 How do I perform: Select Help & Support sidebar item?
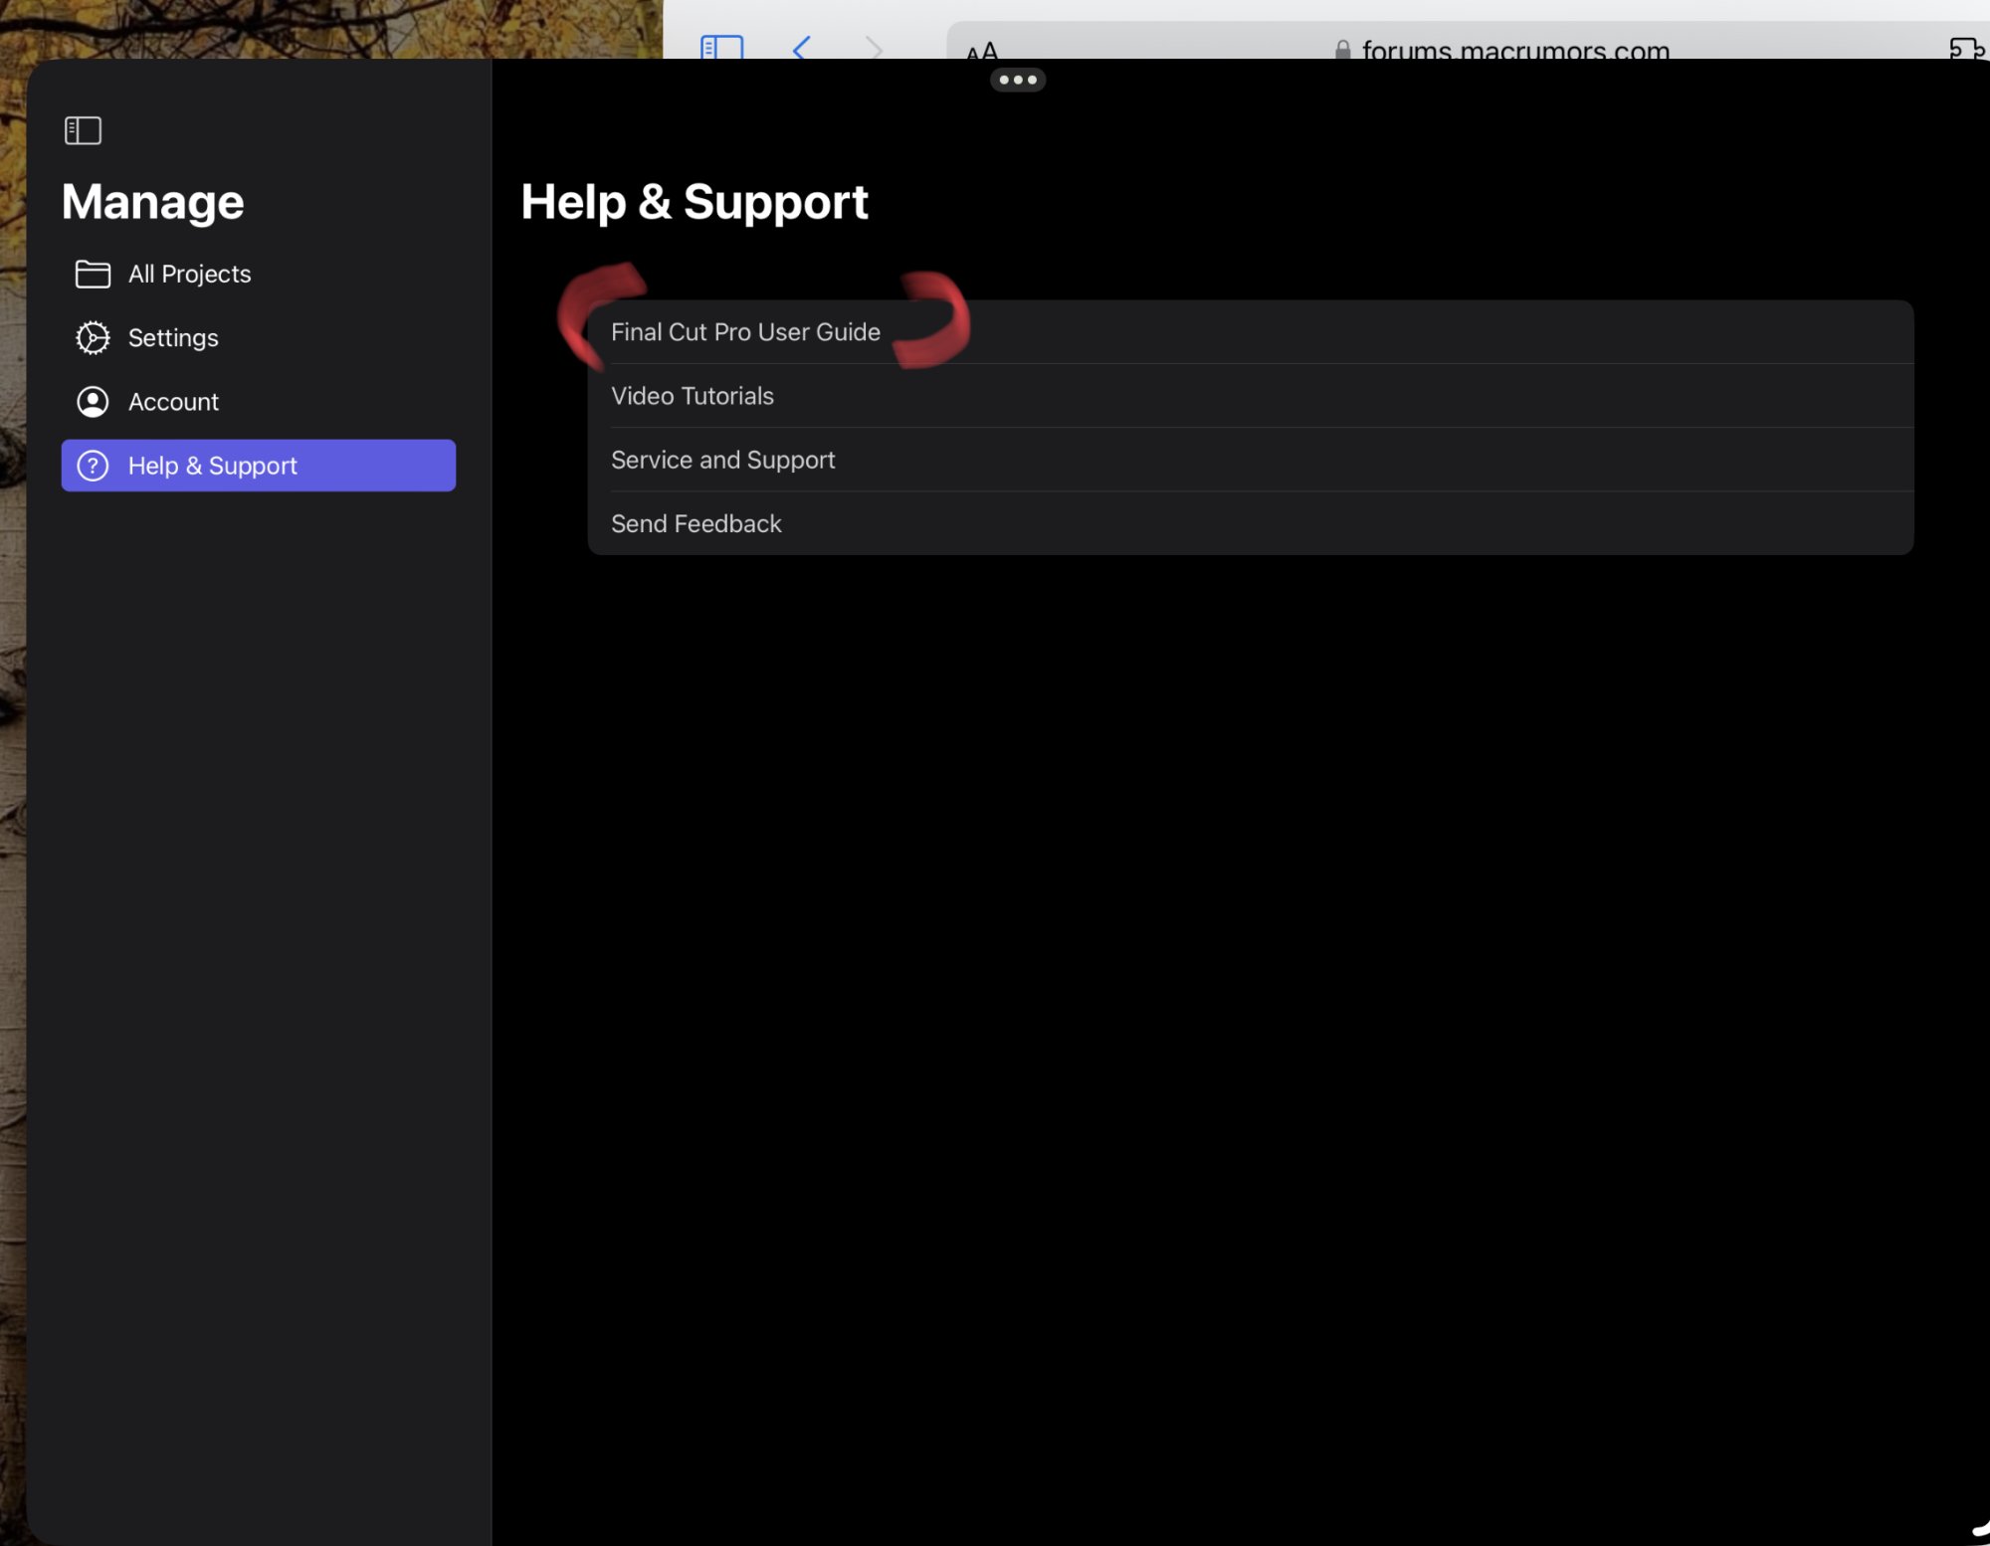259,466
